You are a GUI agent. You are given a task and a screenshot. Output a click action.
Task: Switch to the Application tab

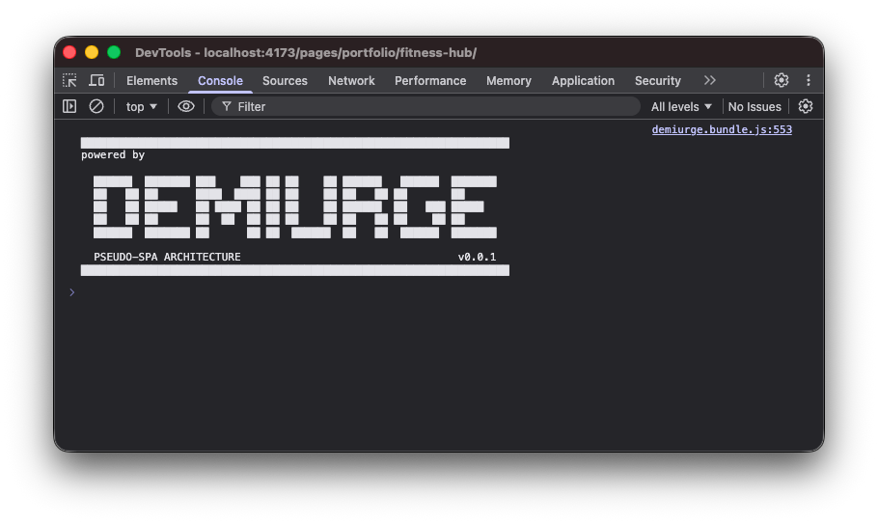pyautogui.click(x=583, y=81)
